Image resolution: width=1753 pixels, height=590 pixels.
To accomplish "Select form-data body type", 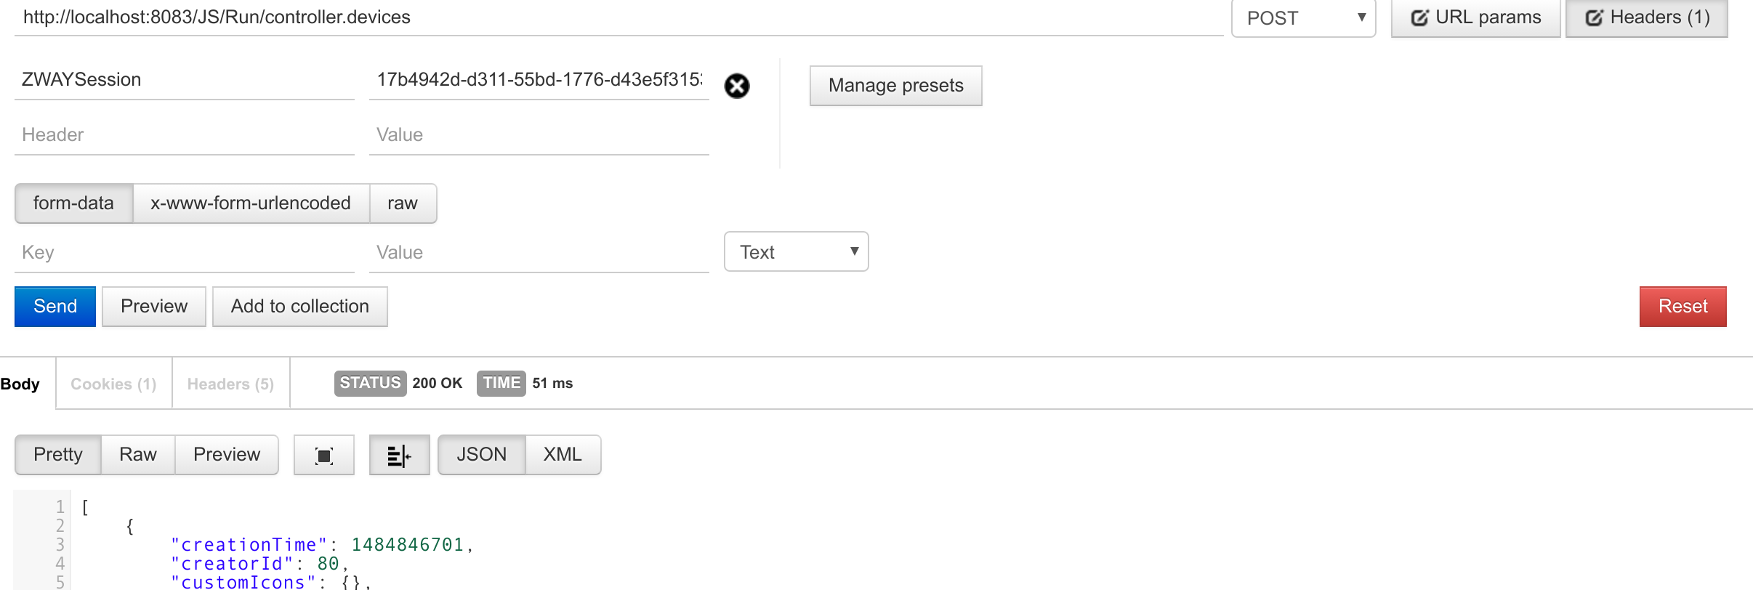I will (73, 203).
